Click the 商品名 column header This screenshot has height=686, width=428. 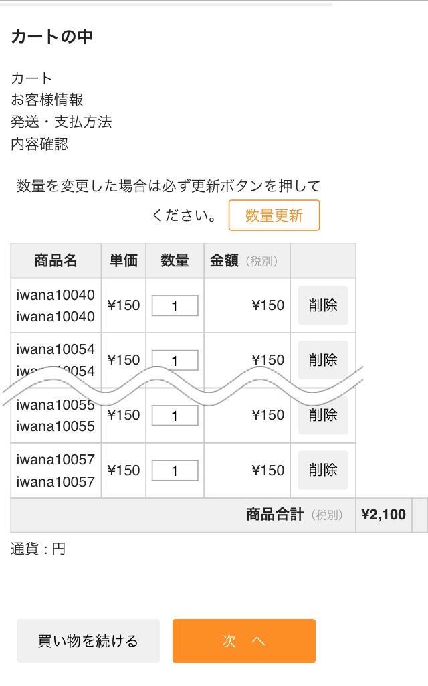(x=56, y=261)
